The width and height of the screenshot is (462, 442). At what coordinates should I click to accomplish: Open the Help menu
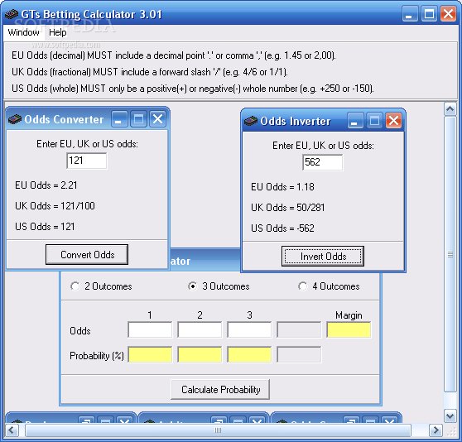(57, 32)
